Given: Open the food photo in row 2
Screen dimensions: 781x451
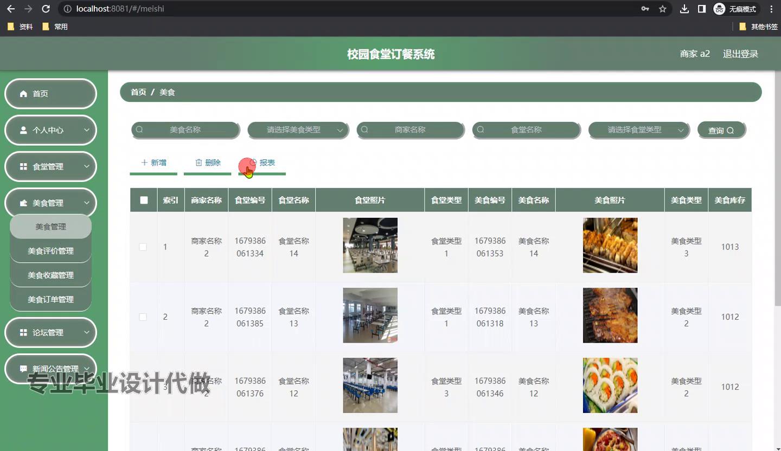Looking at the screenshot, I should pos(610,315).
